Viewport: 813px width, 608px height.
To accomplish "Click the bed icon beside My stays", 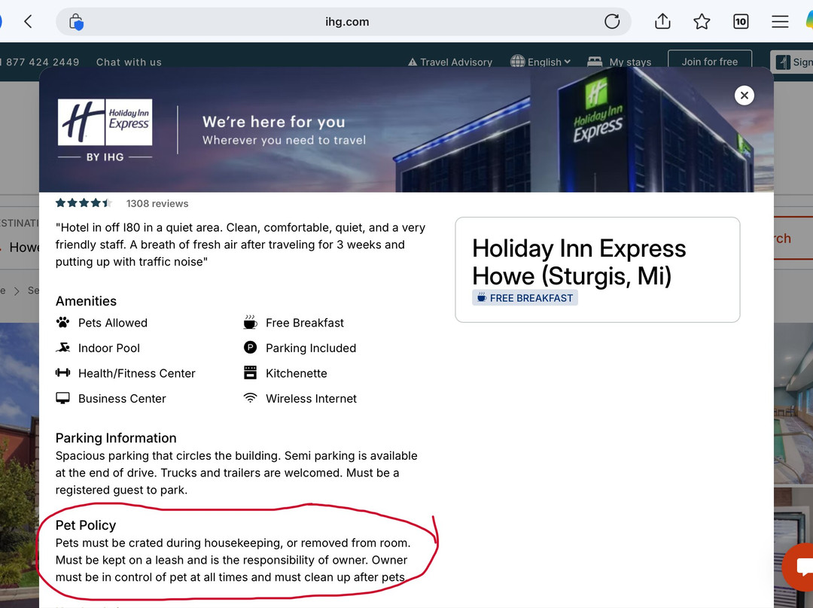I will pos(595,62).
